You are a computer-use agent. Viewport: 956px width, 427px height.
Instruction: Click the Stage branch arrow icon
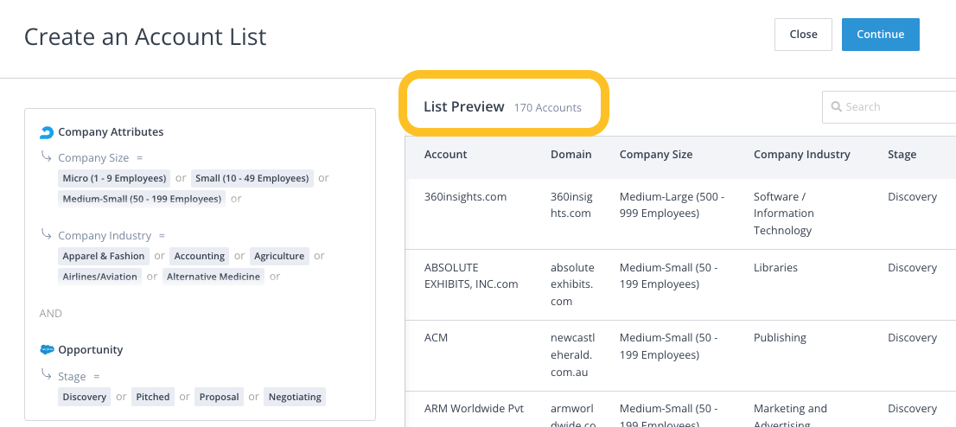pos(47,375)
